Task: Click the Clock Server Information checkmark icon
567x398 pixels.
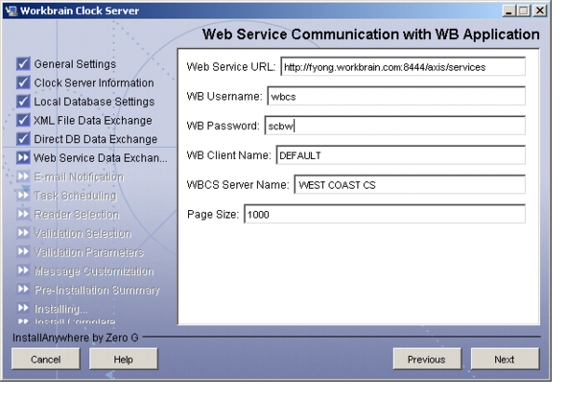Action: [x=23, y=82]
